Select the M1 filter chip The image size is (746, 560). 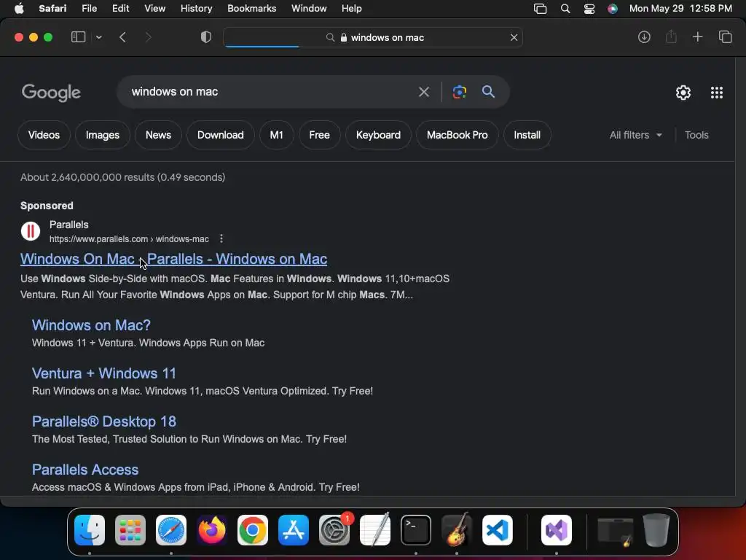coord(276,135)
